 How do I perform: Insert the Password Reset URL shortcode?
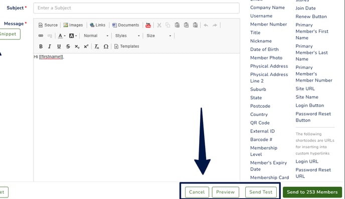[313, 173]
